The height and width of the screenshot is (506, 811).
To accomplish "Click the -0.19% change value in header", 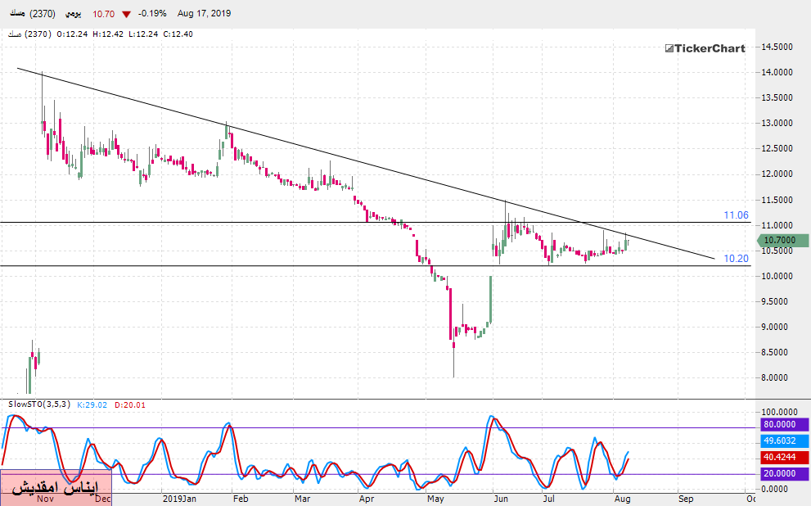I will (x=153, y=14).
